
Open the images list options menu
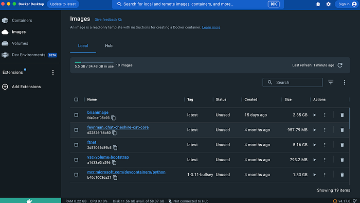(345, 82)
